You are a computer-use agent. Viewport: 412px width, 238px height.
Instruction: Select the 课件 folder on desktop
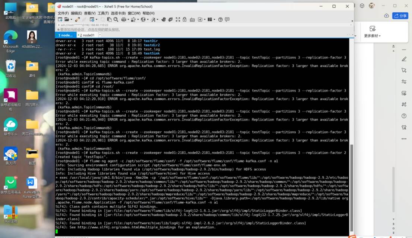coord(32,69)
